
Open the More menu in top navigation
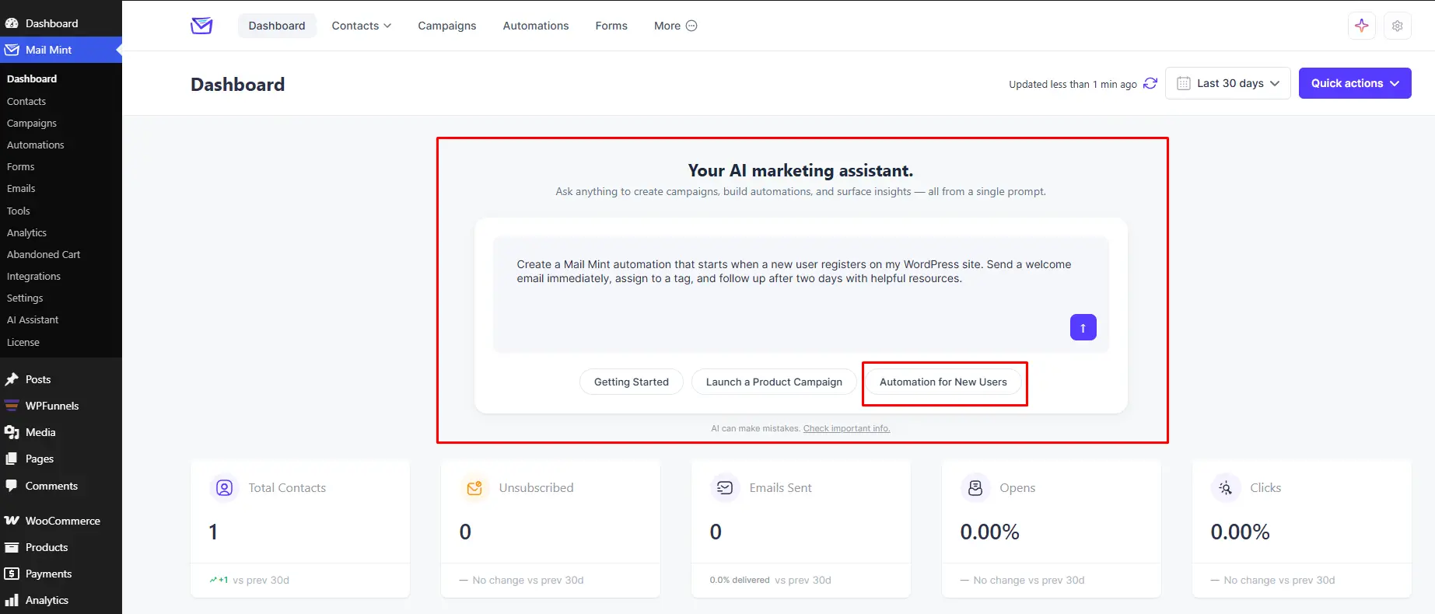coord(676,26)
